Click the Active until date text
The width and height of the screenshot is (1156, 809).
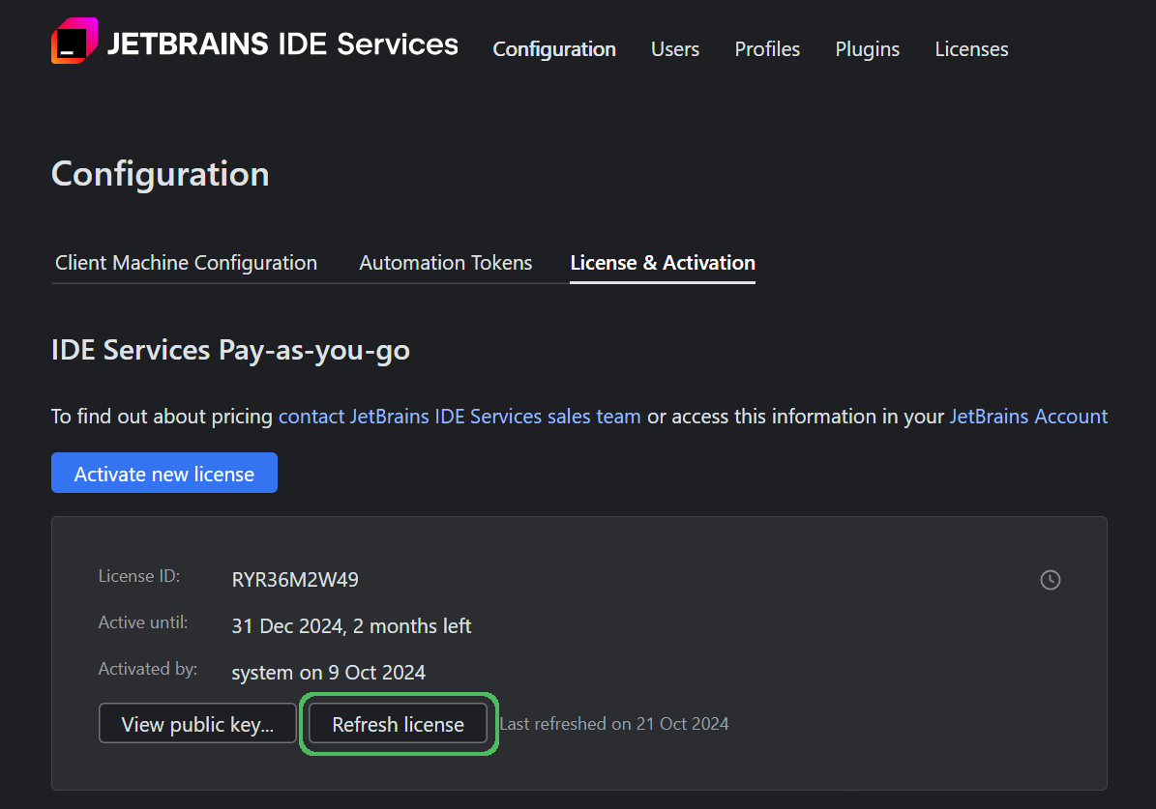click(x=351, y=625)
